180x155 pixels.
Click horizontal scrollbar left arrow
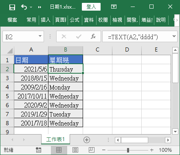coord(118,140)
